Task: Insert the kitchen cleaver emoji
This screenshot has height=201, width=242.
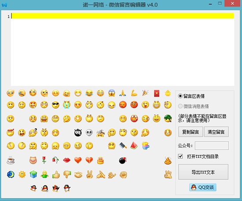Action: (x=123, y=146)
